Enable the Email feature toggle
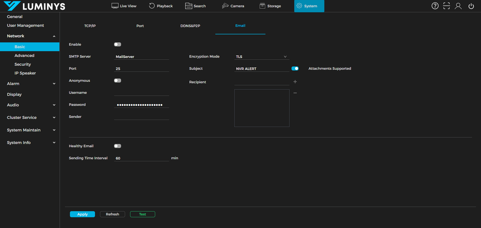The image size is (481, 228). coord(117,44)
